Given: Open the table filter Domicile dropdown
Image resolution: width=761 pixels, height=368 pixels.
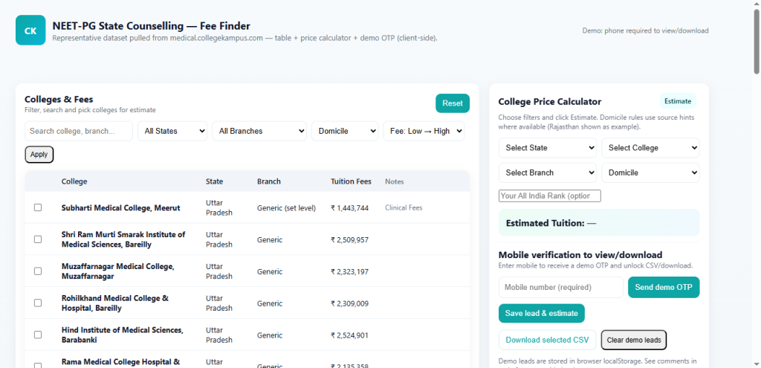Looking at the screenshot, I should (x=345, y=131).
